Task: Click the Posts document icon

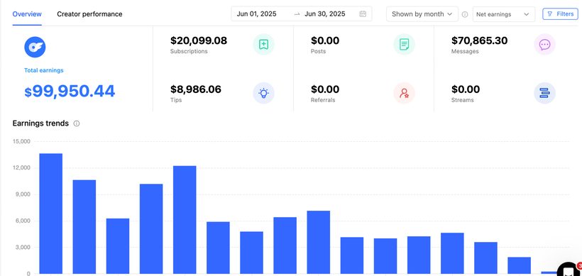Action: (405, 45)
